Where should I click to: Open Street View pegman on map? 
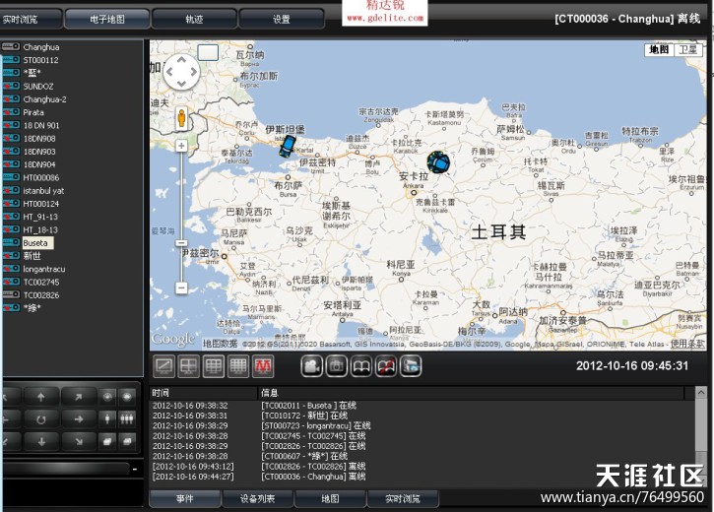181,118
